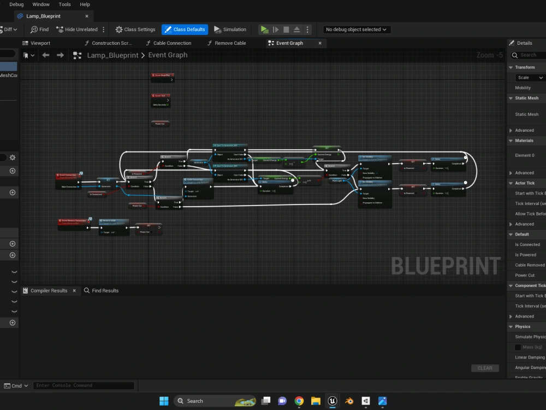Toggle Hide Unrelated nodes
This screenshot has width=546, height=410.
point(76,30)
